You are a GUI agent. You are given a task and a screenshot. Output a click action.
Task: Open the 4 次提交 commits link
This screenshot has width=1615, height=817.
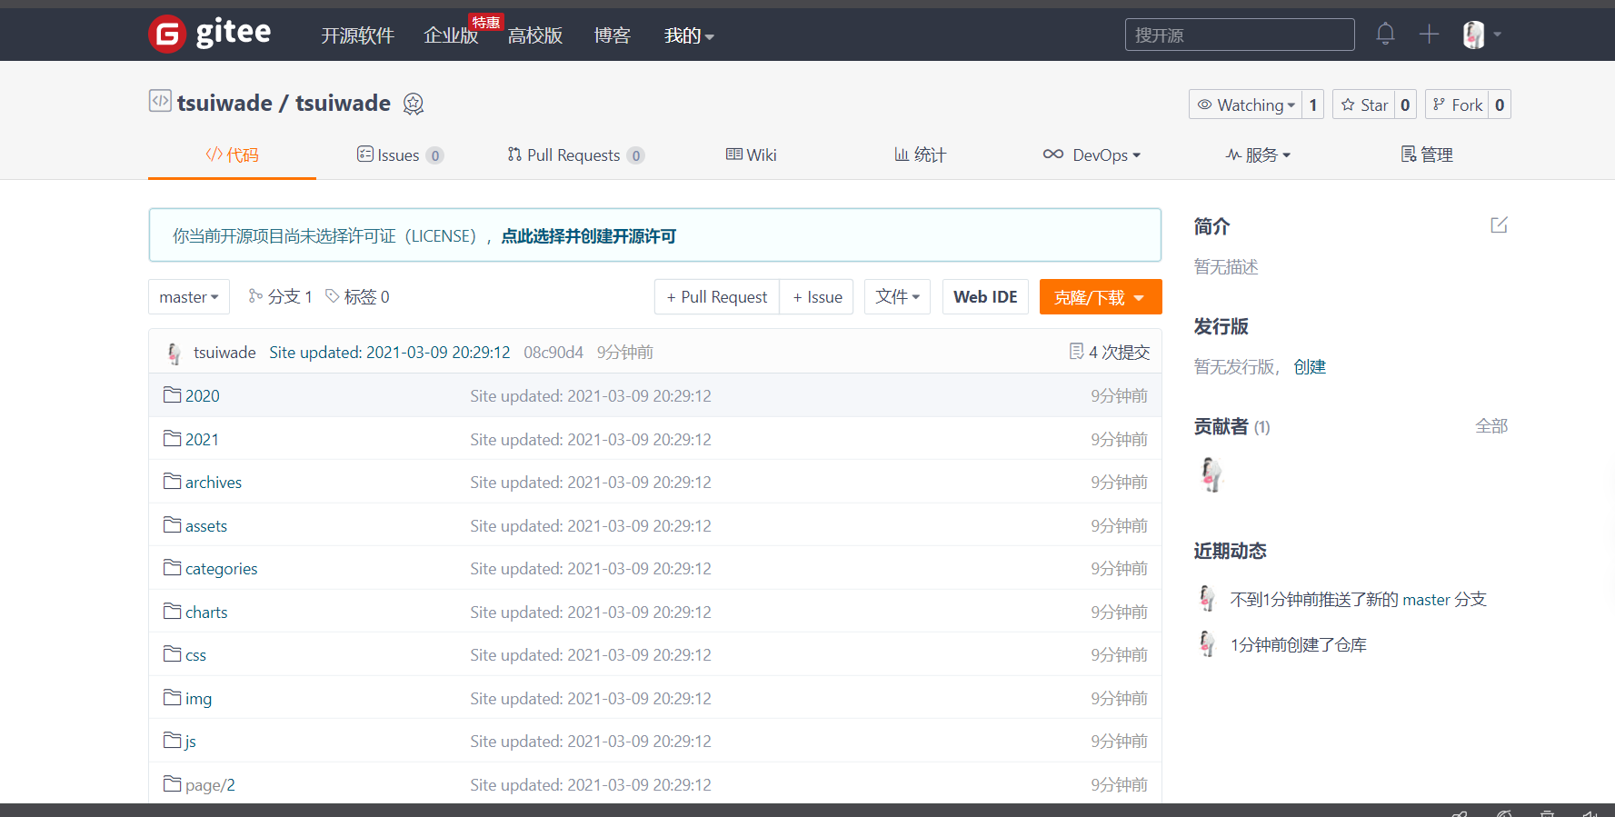tap(1110, 353)
